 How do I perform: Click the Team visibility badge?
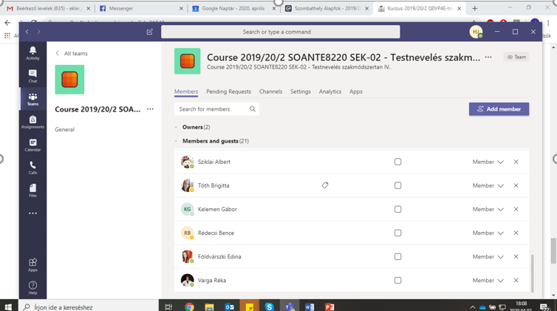(x=516, y=57)
